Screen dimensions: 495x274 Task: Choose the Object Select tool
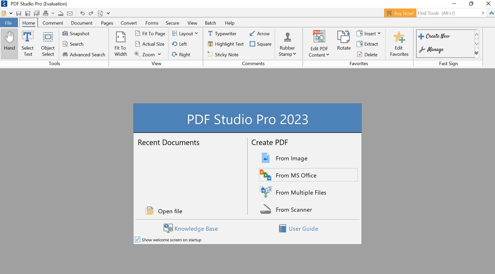coord(48,43)
